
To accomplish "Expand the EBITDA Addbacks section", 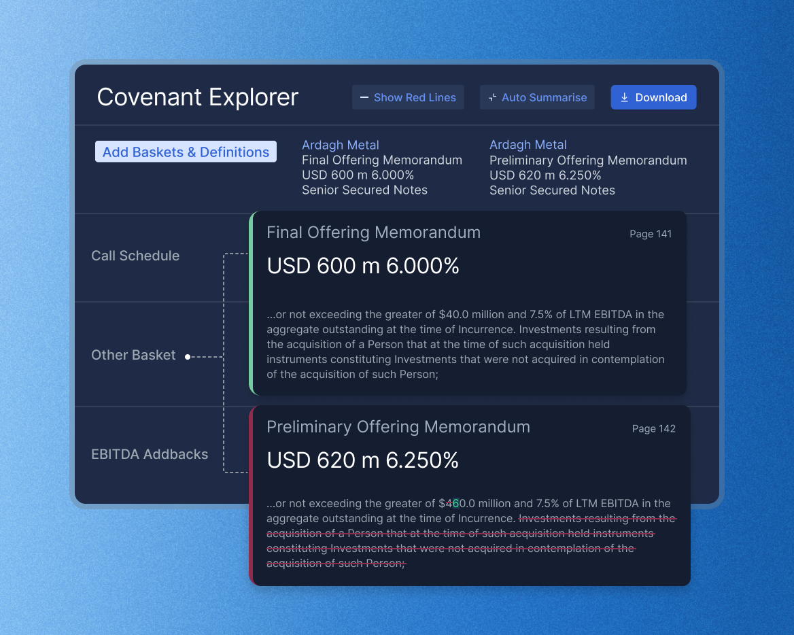I will point(150,454).
